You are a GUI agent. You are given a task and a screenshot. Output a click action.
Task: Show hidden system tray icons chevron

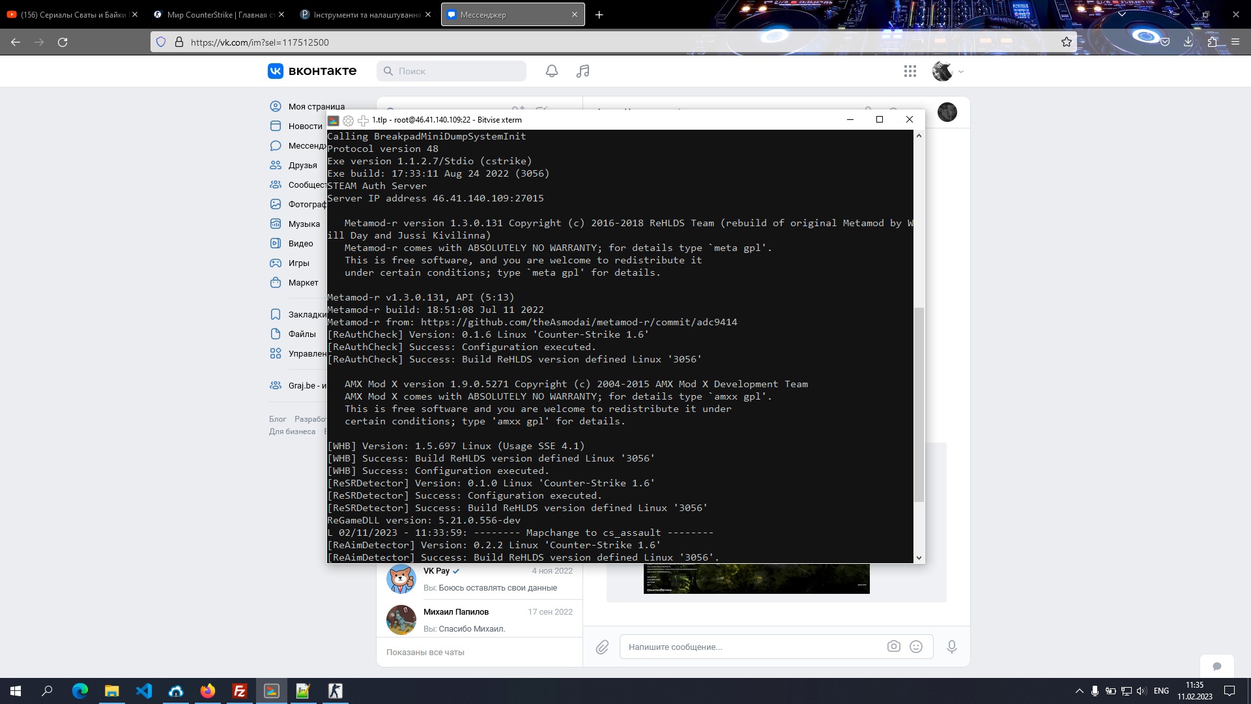(1079, 691)
